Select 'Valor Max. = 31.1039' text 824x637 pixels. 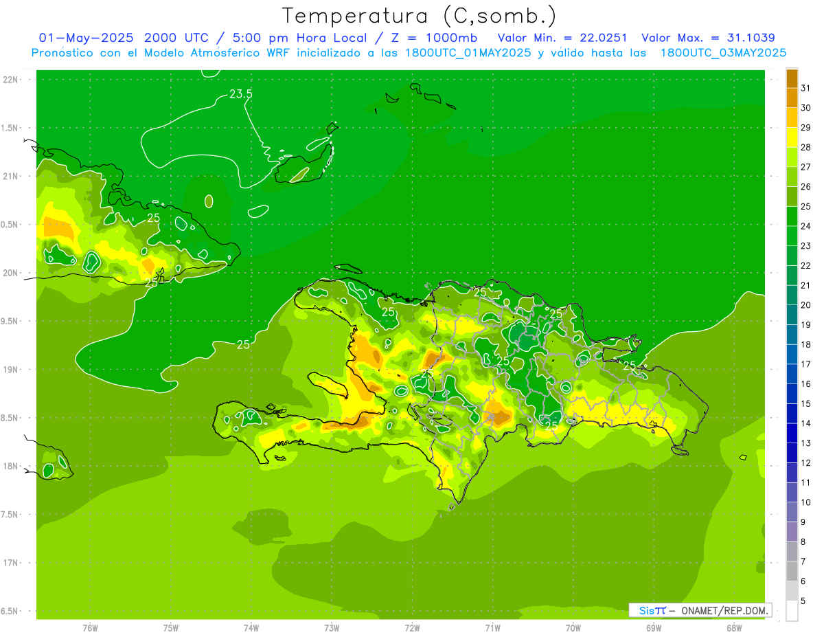click(x=708, y=37)
